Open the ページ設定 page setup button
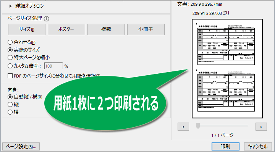This screenshot has width=275, height=152. (x=21, y=146)
